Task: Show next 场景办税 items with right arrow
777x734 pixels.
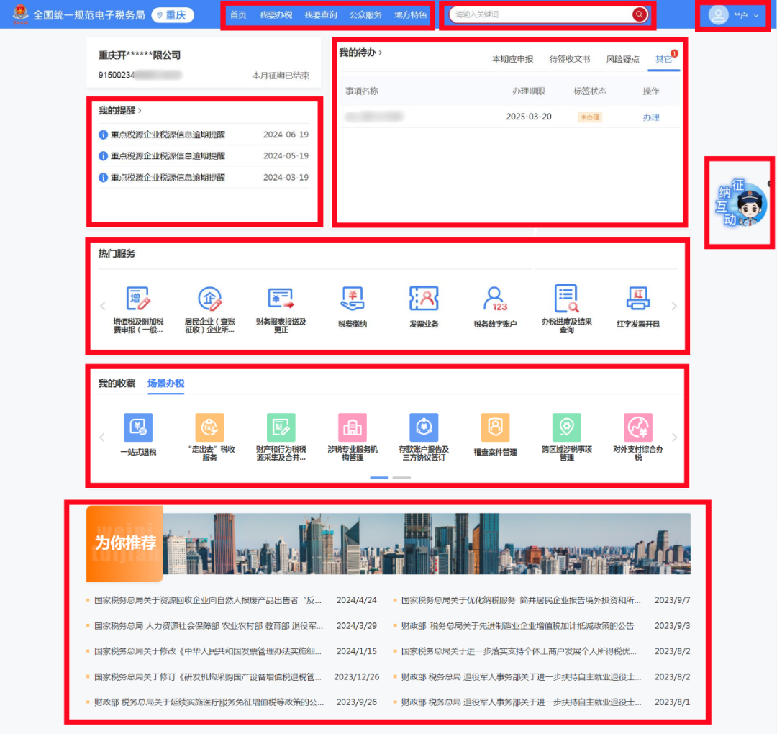Action: point(674,437)
